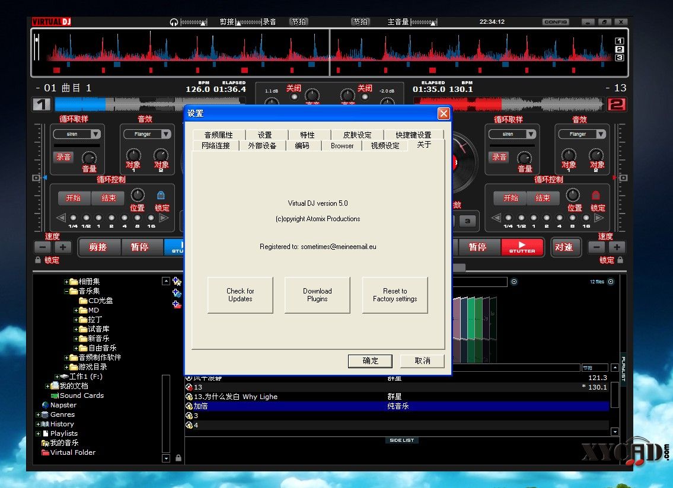Screen dimensions: 673x488
Task: Click the deck 2 number badge
Action: pos(616,104)
